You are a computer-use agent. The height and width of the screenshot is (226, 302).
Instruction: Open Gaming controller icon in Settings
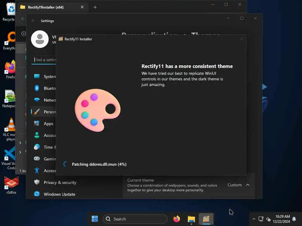(x=37, y=159)
